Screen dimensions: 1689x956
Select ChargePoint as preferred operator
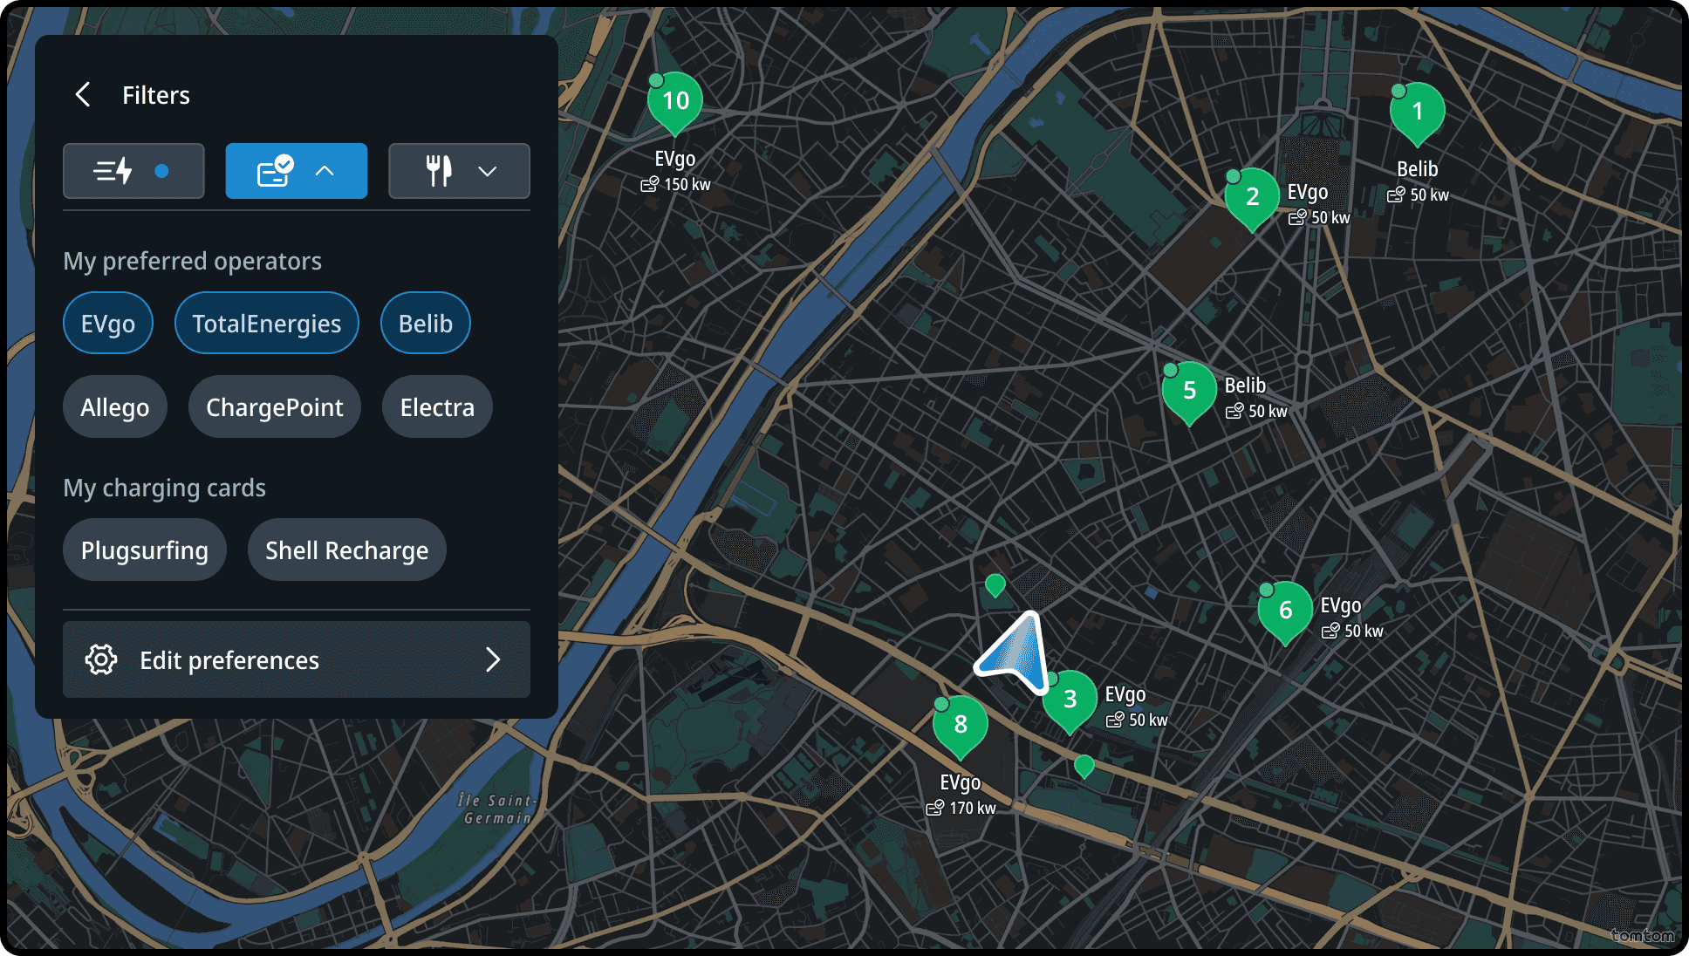(274, 407)
